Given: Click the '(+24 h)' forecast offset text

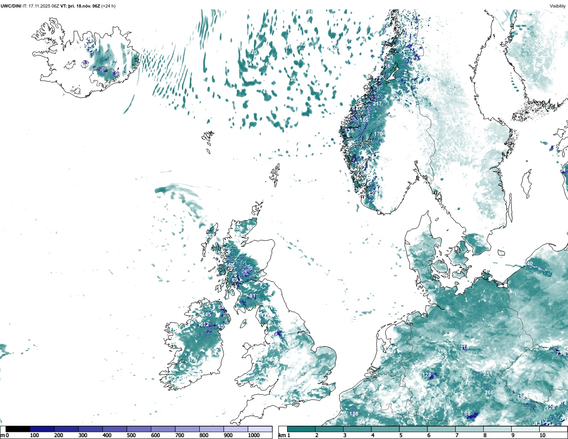Looking at the screenshot, I should pyautogui.click(x=108, y=6).
